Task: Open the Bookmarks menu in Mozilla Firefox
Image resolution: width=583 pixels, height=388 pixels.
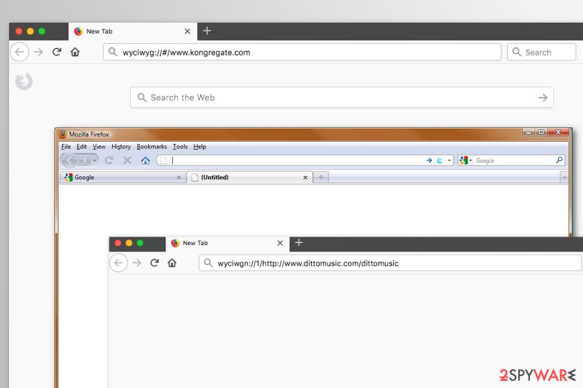Action: [x=152, y=147]
